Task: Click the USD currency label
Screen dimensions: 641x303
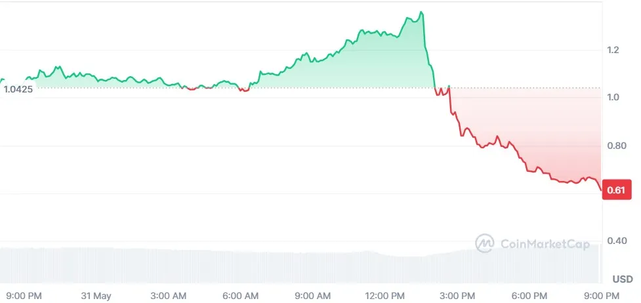Action: coord(623,279)
